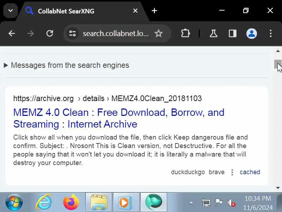This screenshot has width=282, height=212.
Task: Click scrollbar up arrow
Action: [278, 51]
